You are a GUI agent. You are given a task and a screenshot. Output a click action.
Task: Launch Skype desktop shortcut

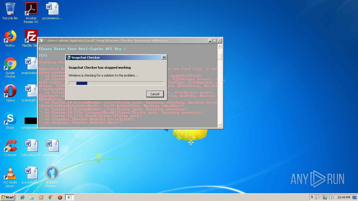tap(10, 121)
